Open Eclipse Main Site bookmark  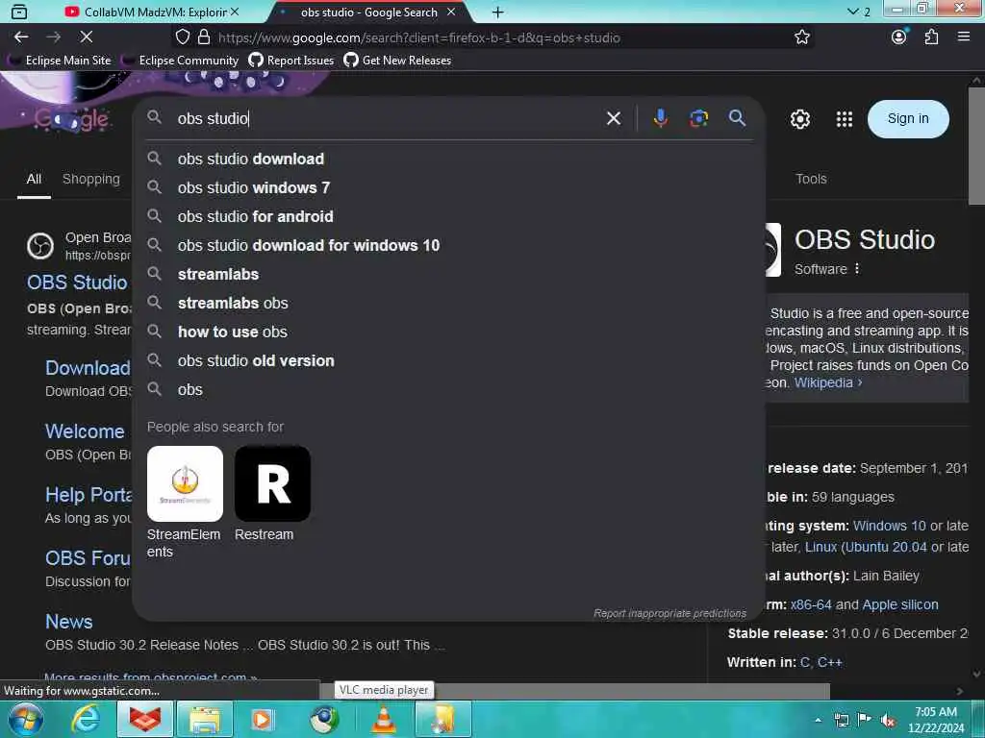(61, 61)
